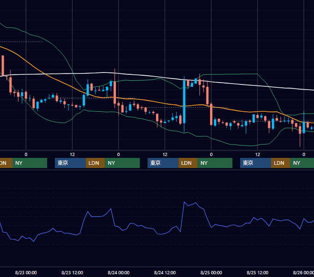
Task: Click the 8/25 12:00 date label
Action: [258, 272]
